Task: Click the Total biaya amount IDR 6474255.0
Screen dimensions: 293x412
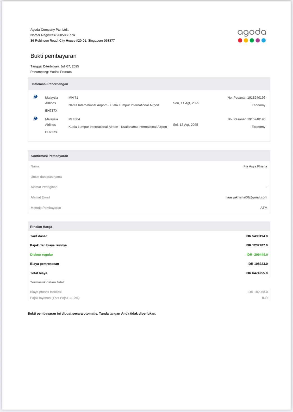Action: (x=256, y=273)
